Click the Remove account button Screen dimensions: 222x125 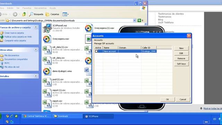pos(181,59)
